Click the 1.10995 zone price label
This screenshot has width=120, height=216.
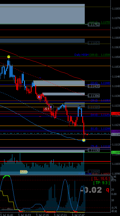point(93,172)
